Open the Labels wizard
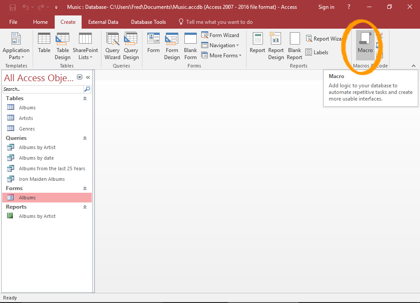 tap(317, 52)
